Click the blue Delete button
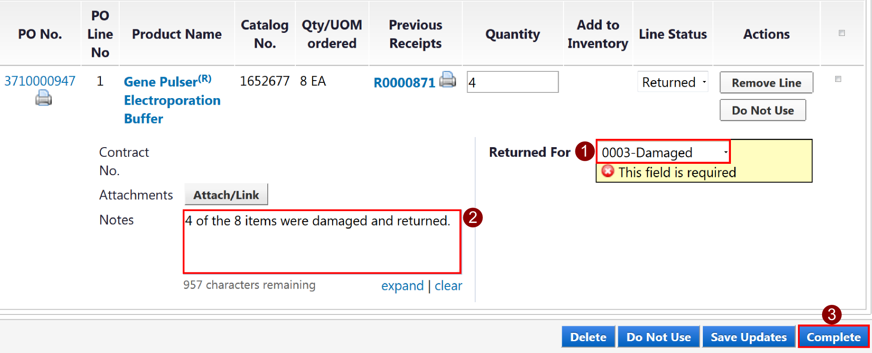 coord(588,337)
